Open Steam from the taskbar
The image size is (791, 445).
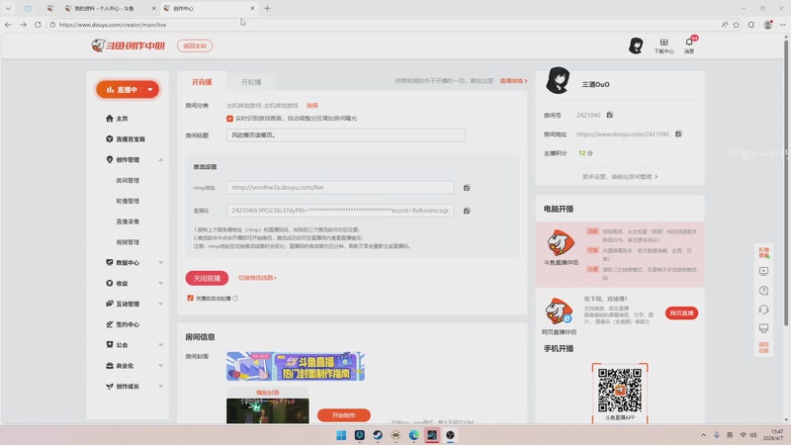(x=378, y=435)
